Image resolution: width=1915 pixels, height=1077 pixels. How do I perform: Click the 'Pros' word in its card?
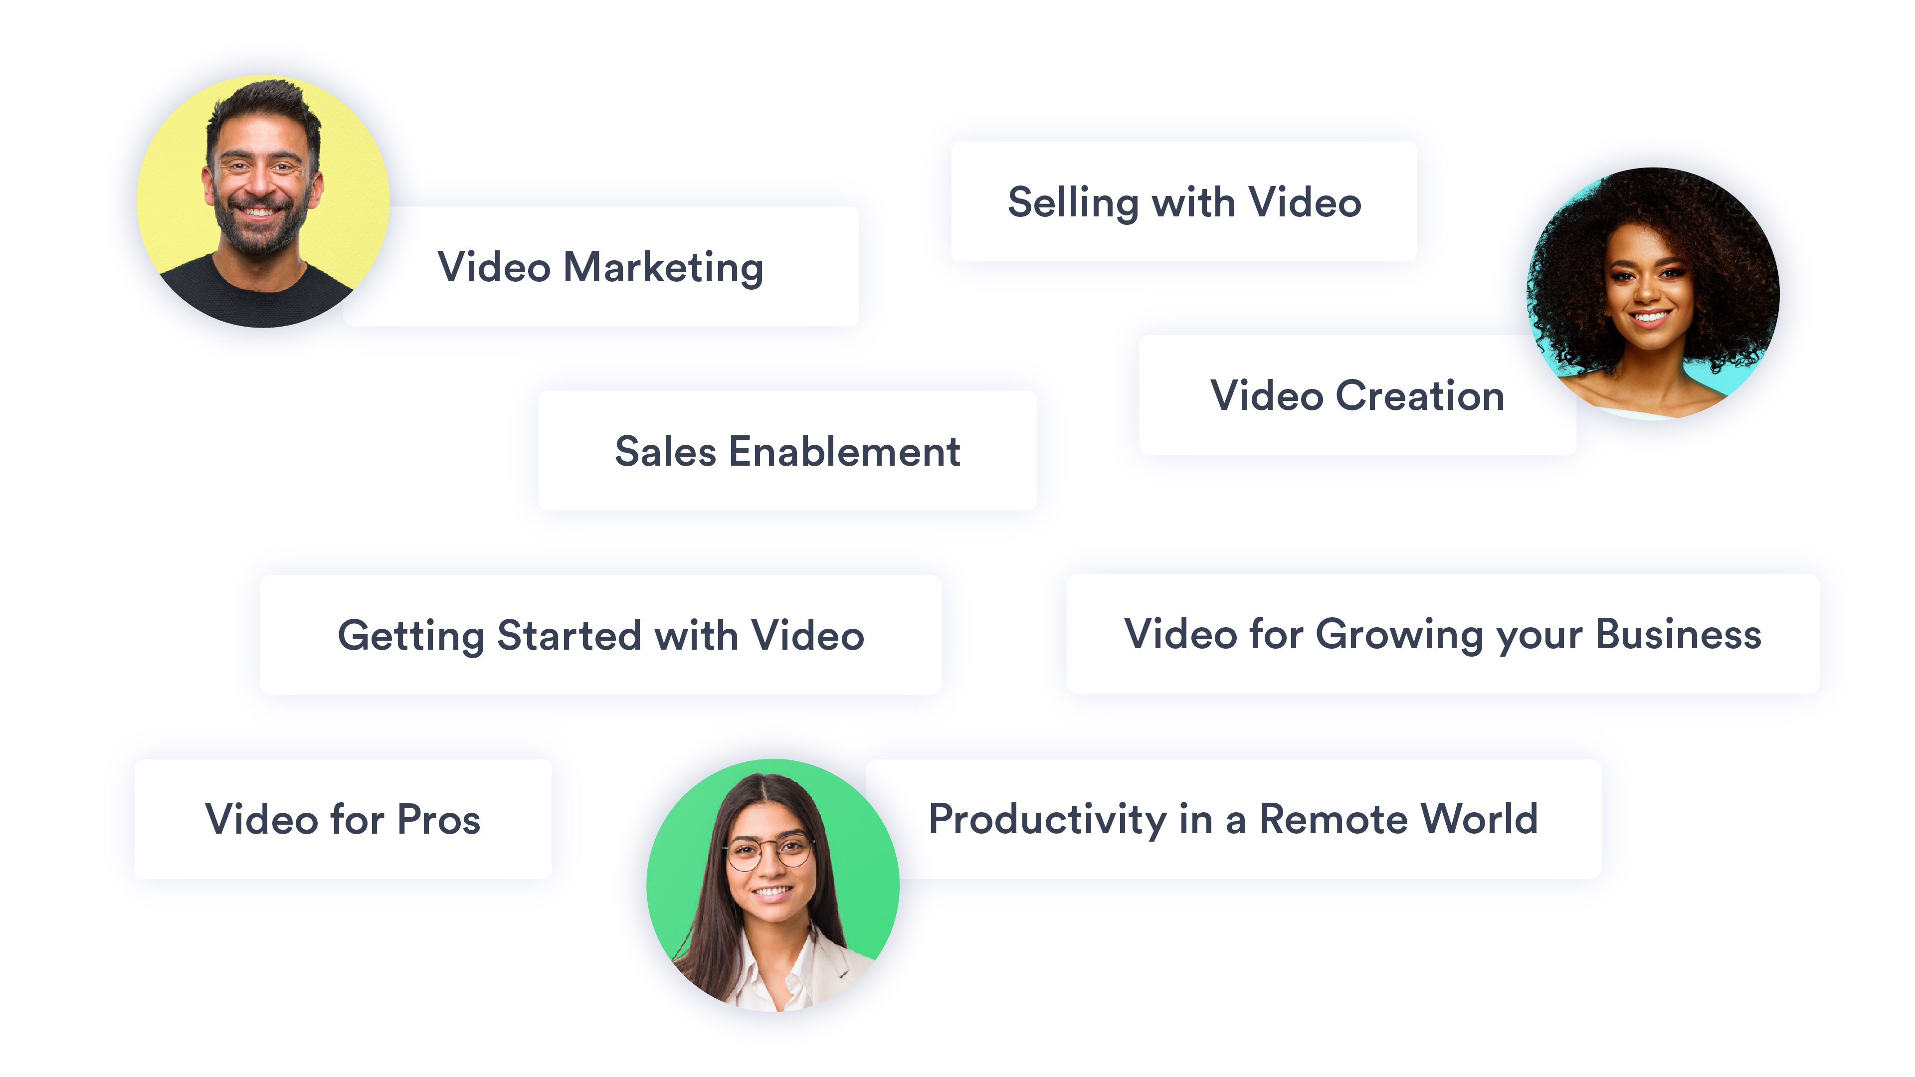tap(439, 820)
